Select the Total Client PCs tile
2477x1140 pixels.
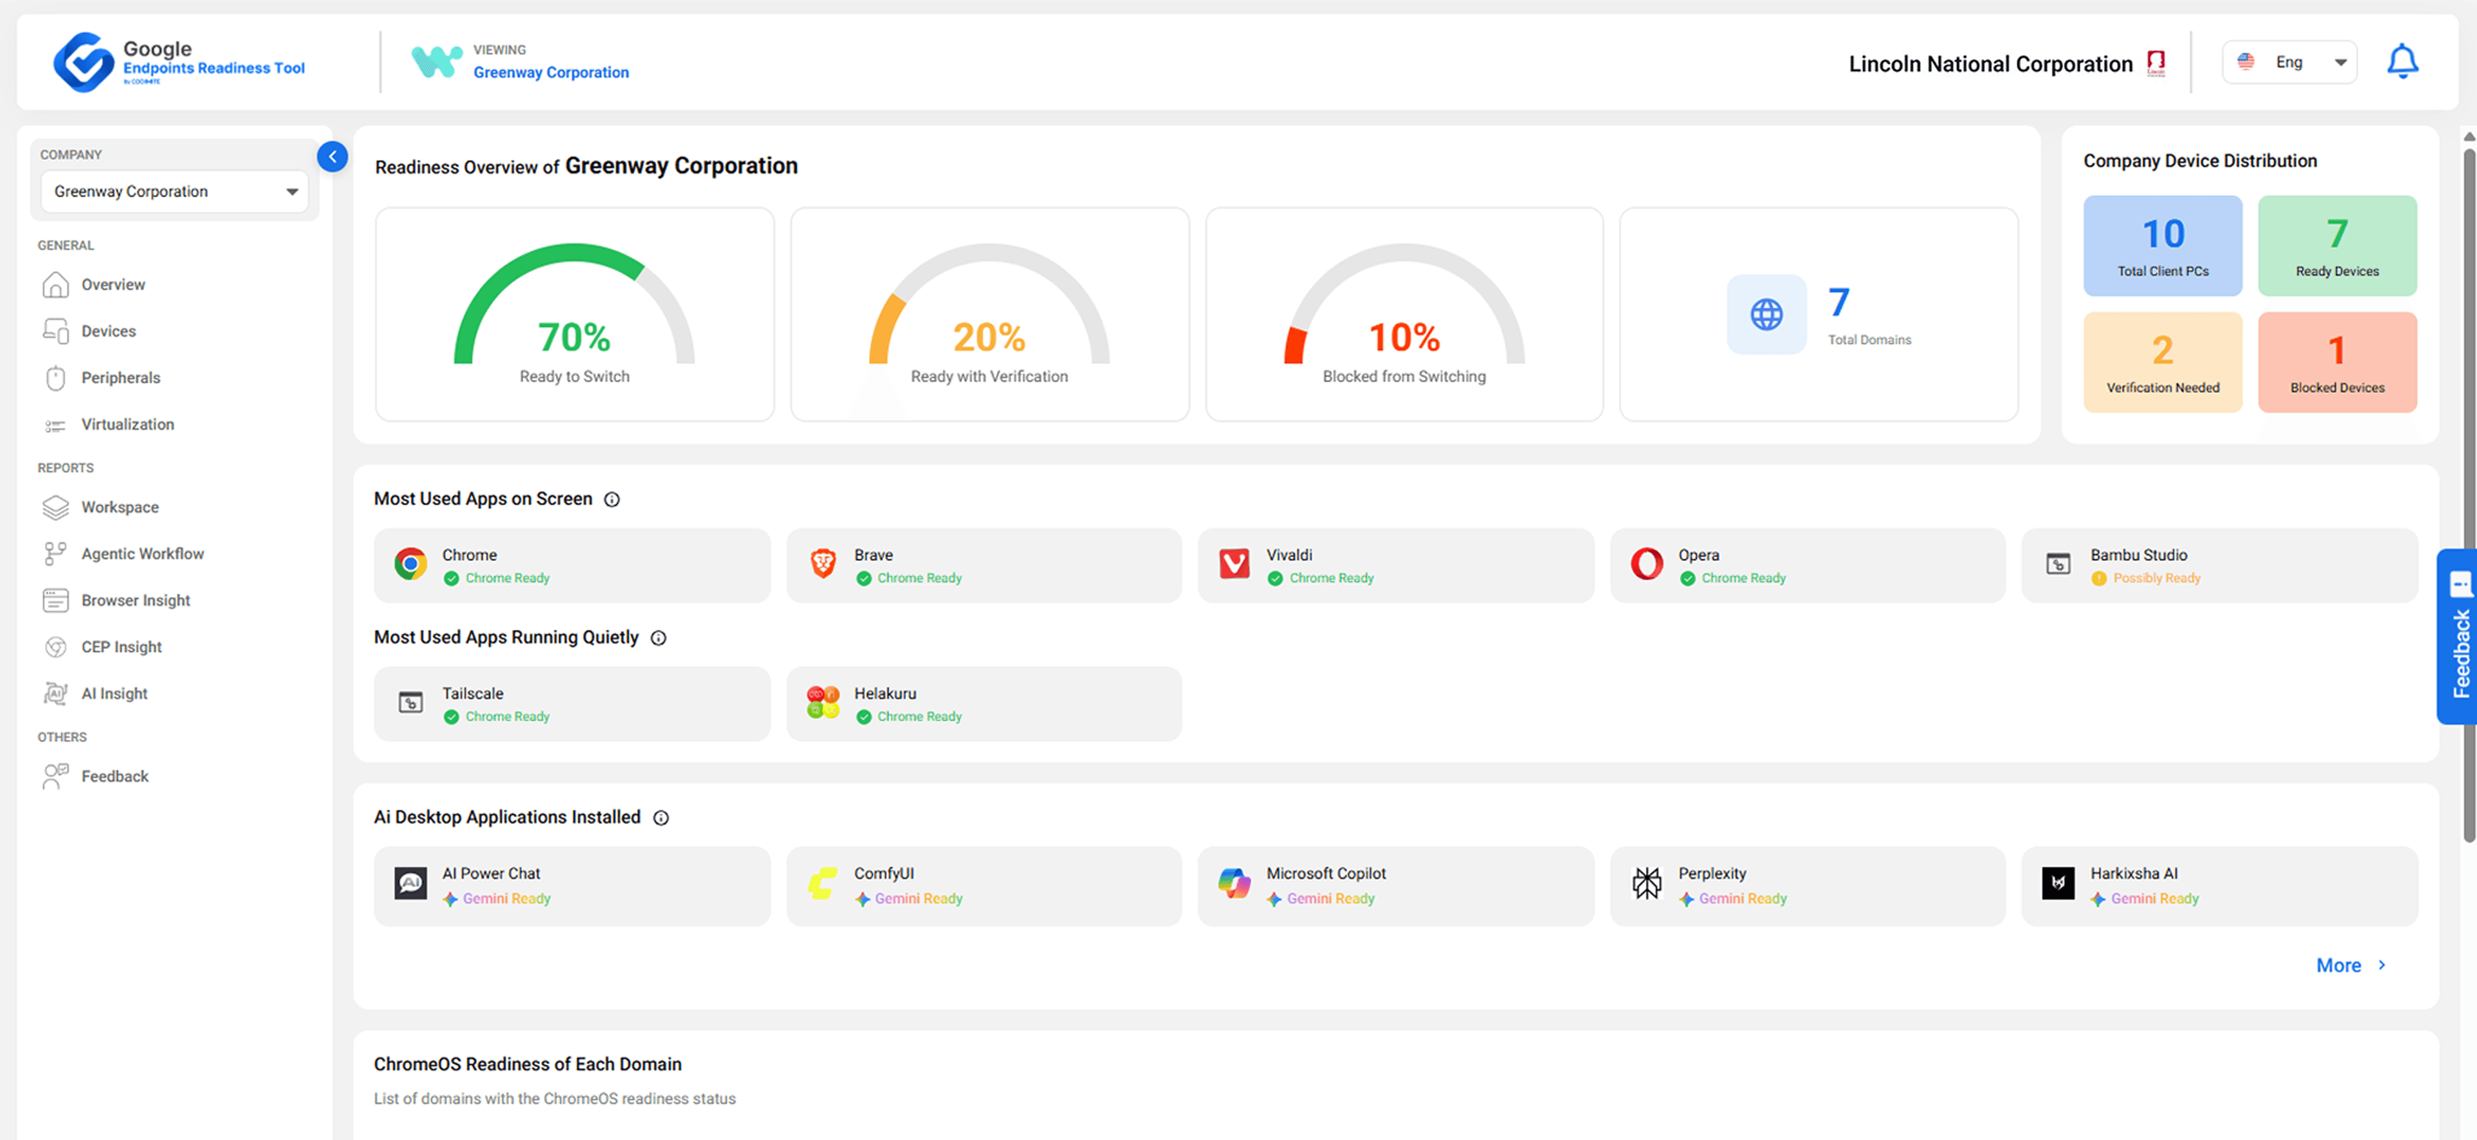2163,246
